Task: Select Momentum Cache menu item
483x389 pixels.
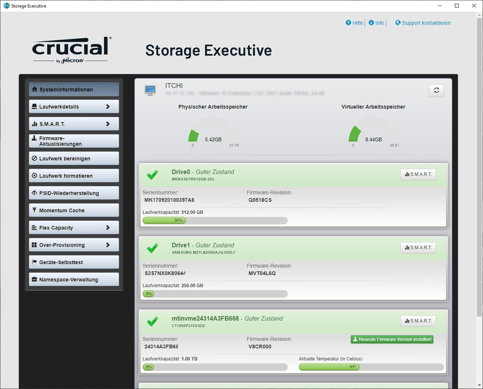Action: [74, 210]
